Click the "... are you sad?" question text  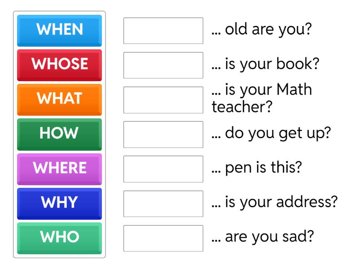click(x=262, y=237)
